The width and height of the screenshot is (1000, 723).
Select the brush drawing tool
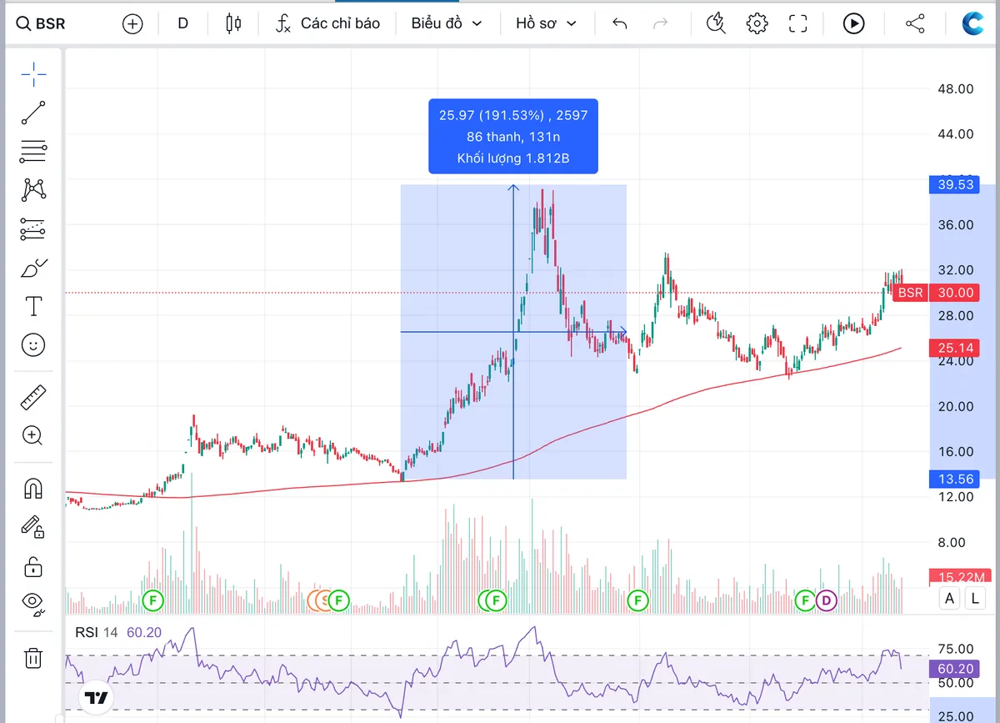point(33,269)
